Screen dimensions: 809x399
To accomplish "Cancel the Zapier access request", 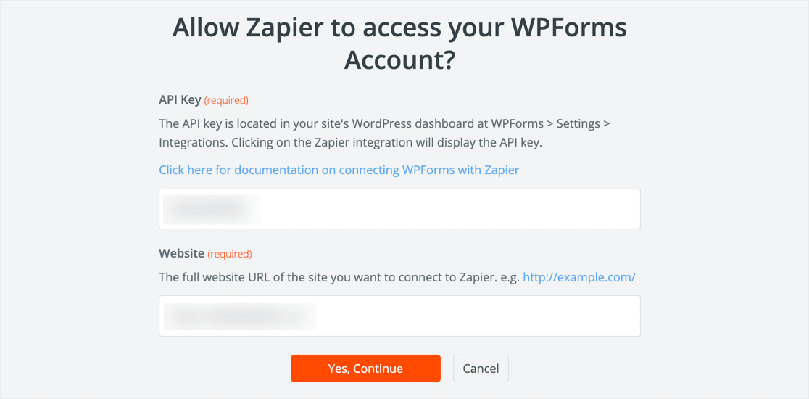I will (481, 369).
